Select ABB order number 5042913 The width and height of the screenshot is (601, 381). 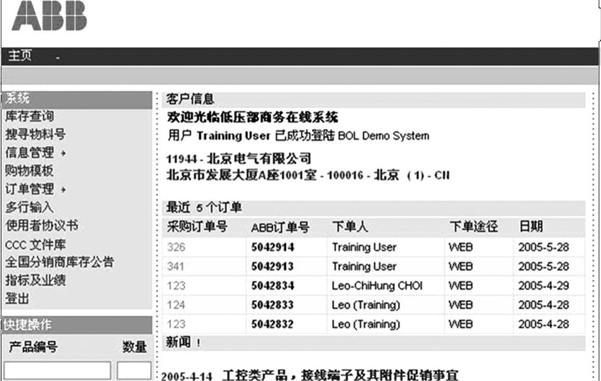(x=273, y=266)
